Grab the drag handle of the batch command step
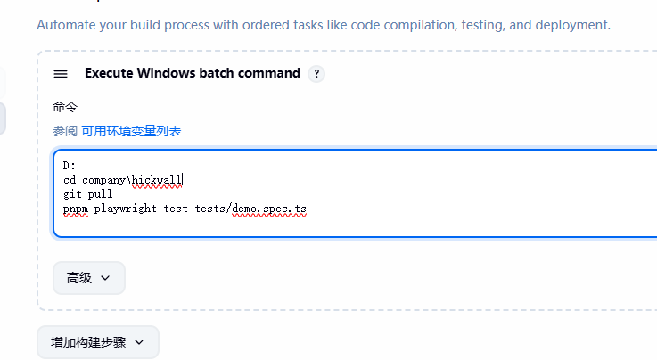Viewport: 657px width, 360px height. click(61, 74)
